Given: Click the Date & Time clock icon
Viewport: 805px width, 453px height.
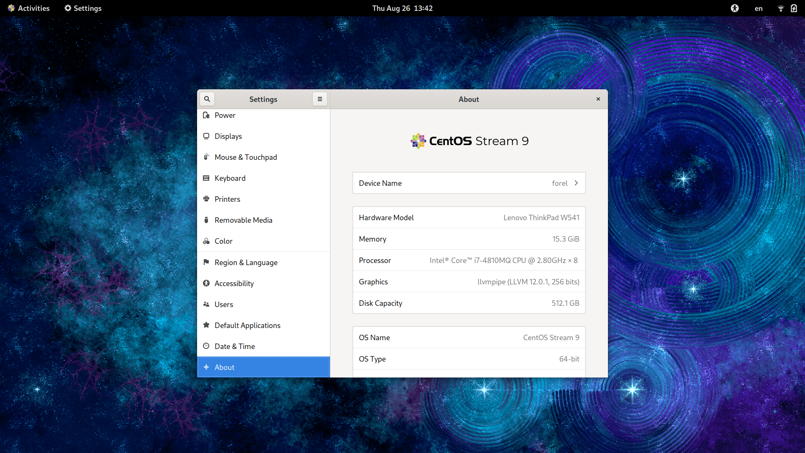Looking at the screenshot, I should [x=206, y=346].
